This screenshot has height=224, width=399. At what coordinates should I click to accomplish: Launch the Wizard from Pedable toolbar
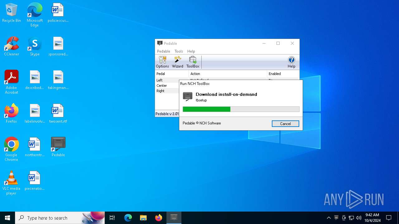178,62
